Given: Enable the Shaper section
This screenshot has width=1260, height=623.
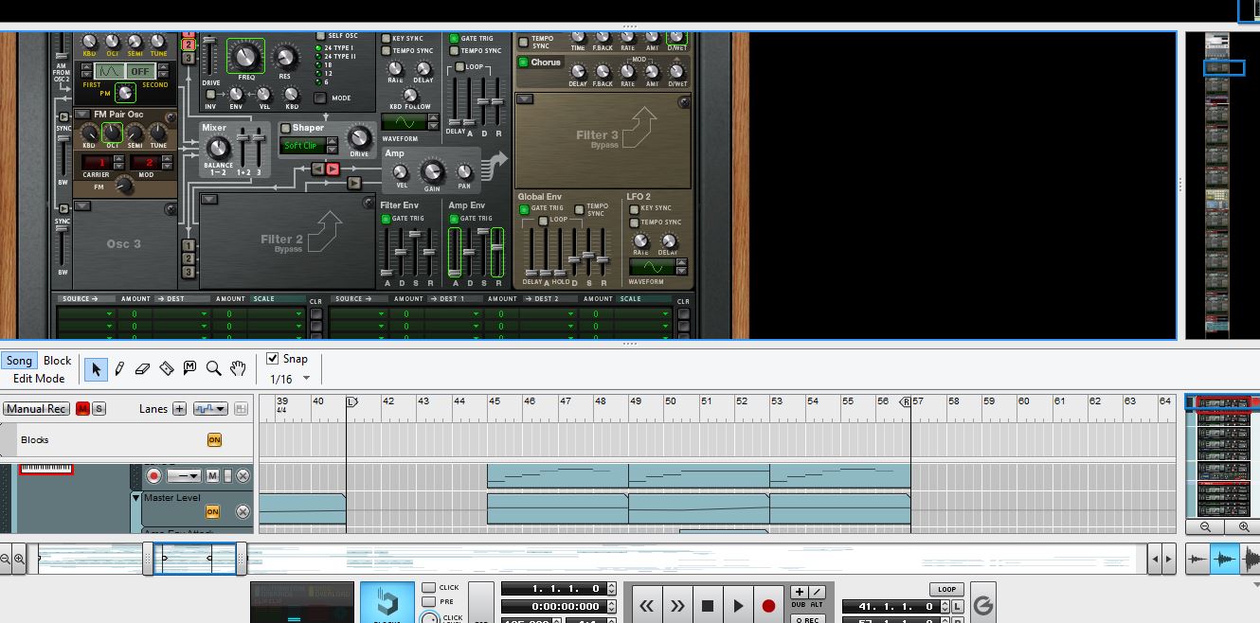Looking at the screenshot, I should 286,128.
